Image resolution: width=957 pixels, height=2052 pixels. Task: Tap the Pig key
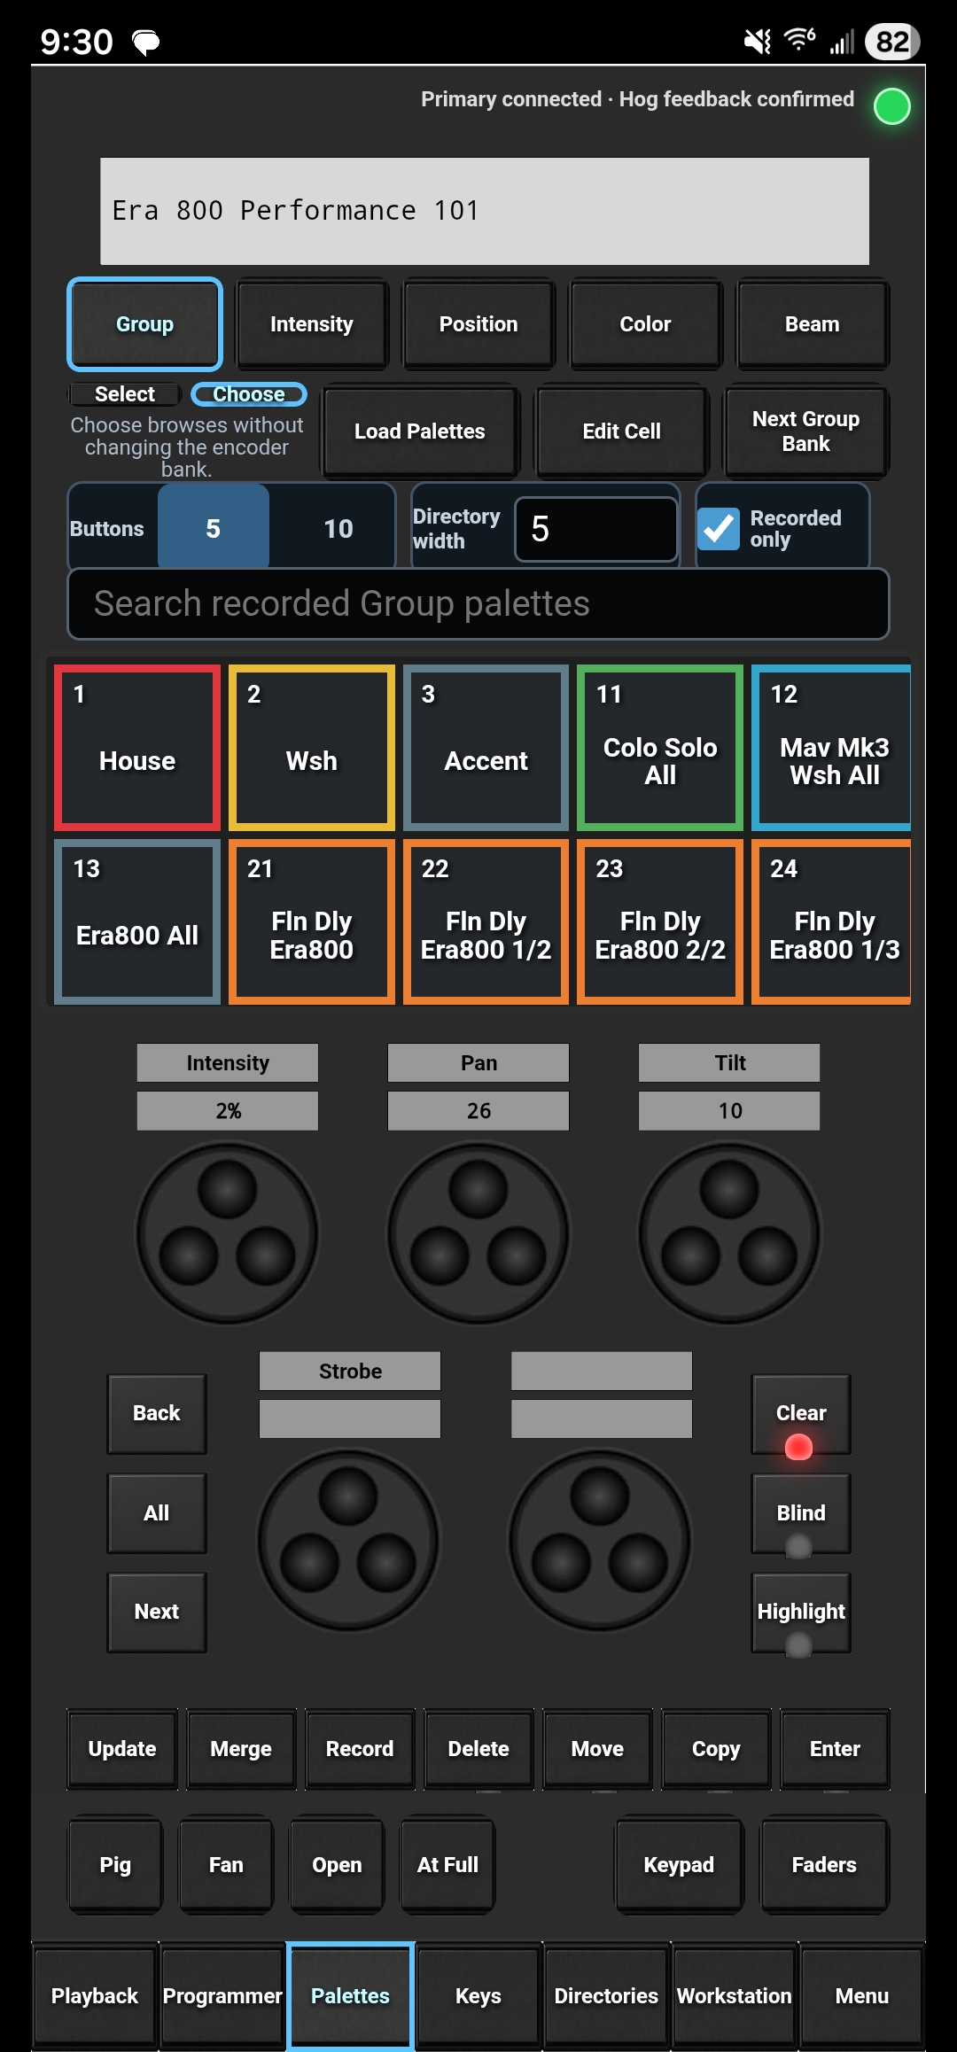coord(115,1865)
